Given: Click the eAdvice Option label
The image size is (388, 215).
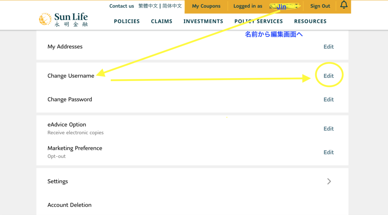Looking at the screenshot, I should click(67, 124).
